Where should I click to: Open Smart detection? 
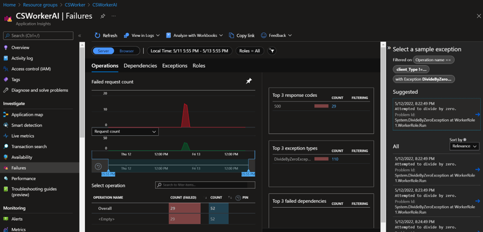tap(27, 125)
